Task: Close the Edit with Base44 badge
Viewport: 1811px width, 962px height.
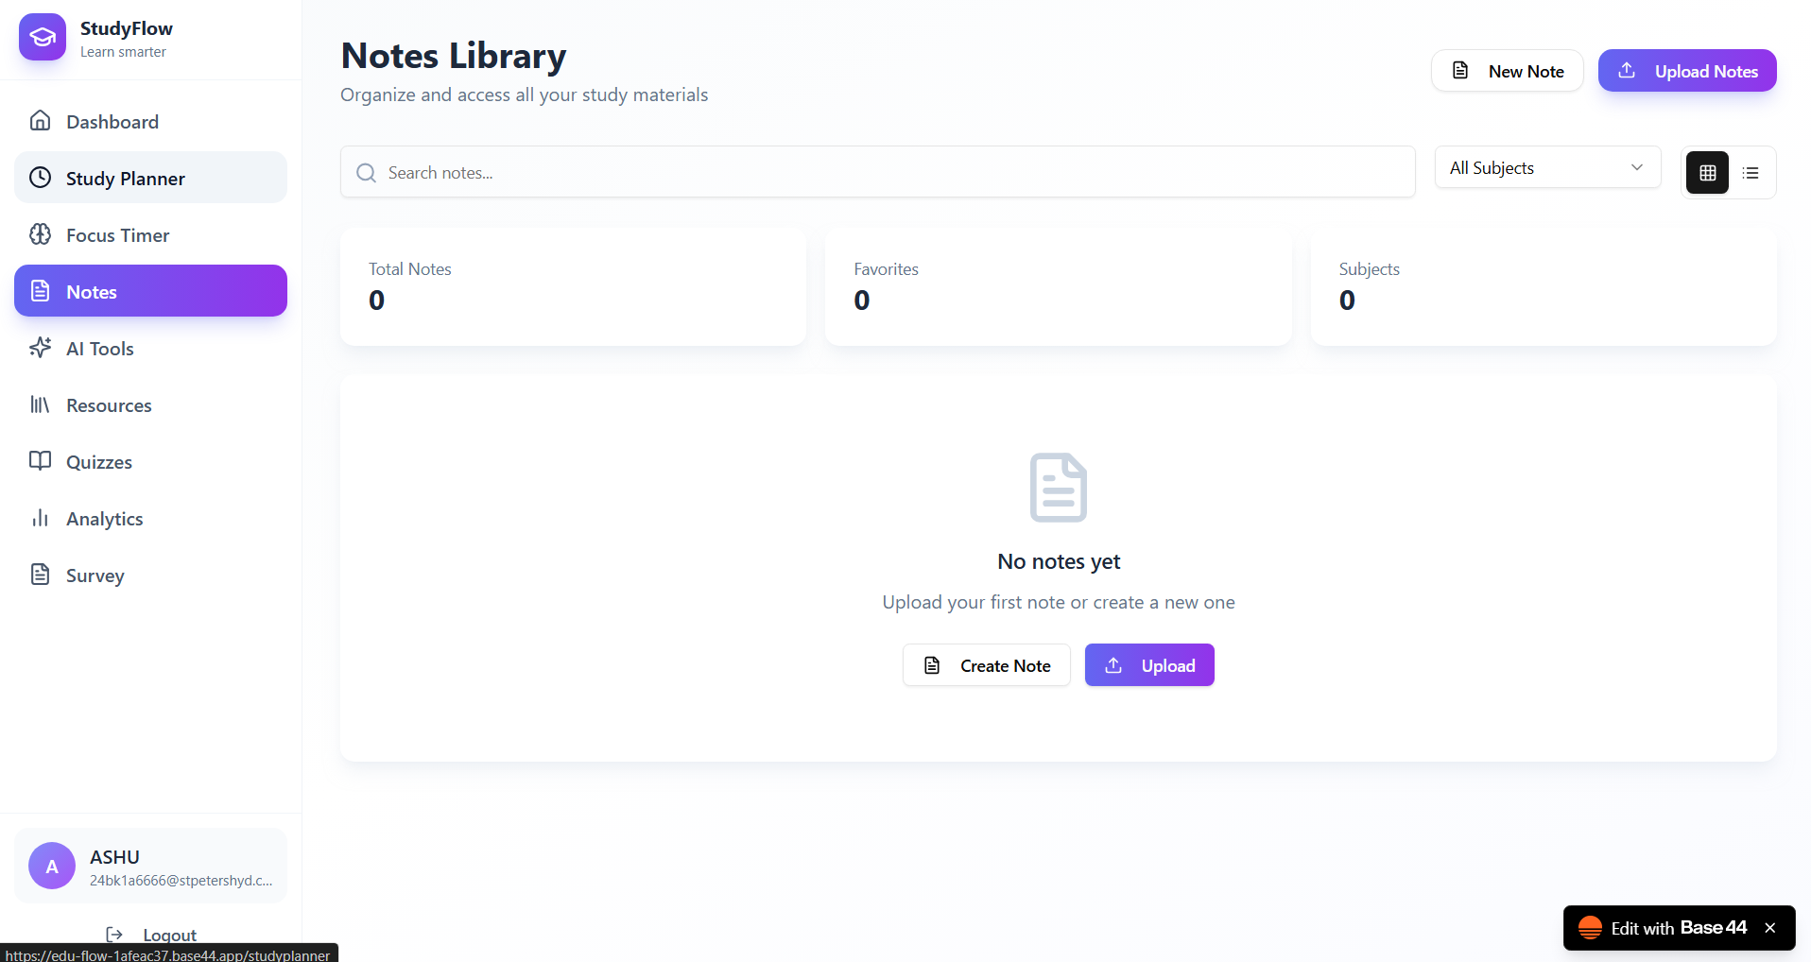Action: [1770, 928]
